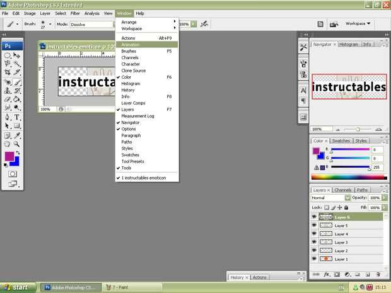Screen dimensions: 391x293
Task: Click the foreground color swatch
Action: pos(9,156)
